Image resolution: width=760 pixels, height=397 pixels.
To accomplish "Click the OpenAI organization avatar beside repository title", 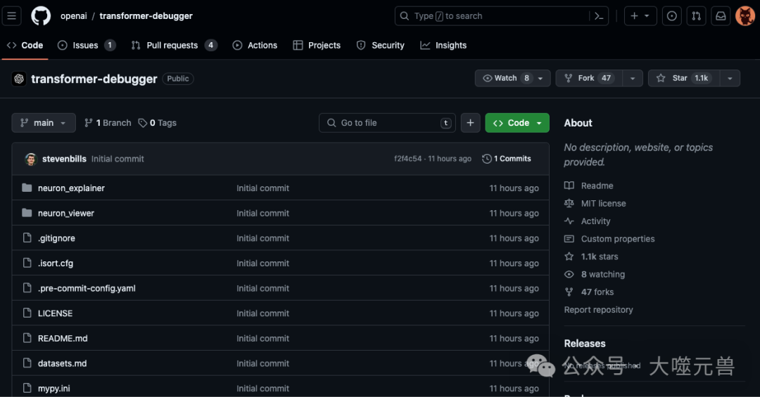I will click(19, 79).
